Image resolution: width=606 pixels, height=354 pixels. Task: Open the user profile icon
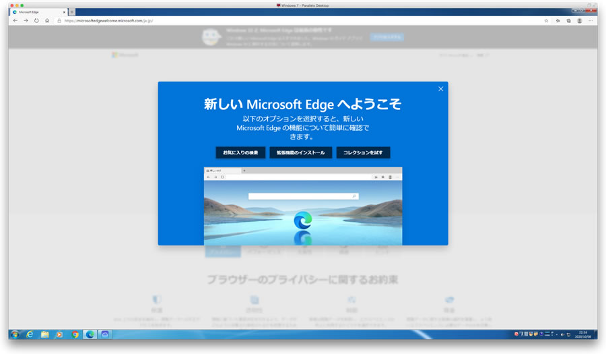[579, 21]
